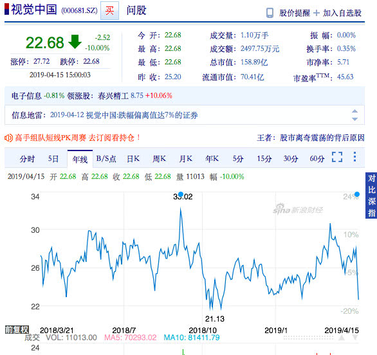This screenshot has height=355, width=377.
Task: Switch to 周K chart tab
Action: [159, 159]
